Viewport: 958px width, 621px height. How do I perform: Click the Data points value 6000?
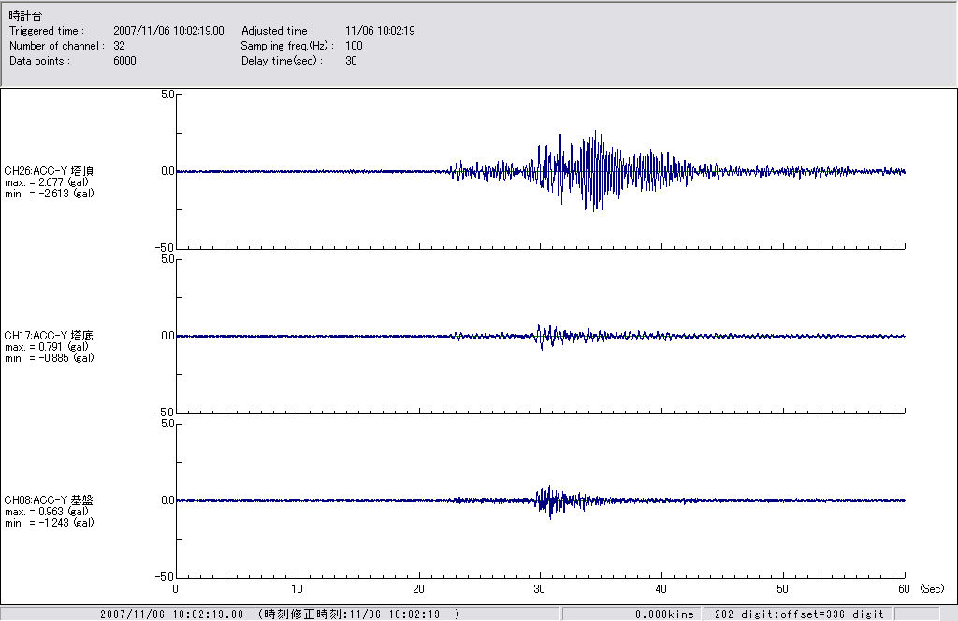point(124,61)
